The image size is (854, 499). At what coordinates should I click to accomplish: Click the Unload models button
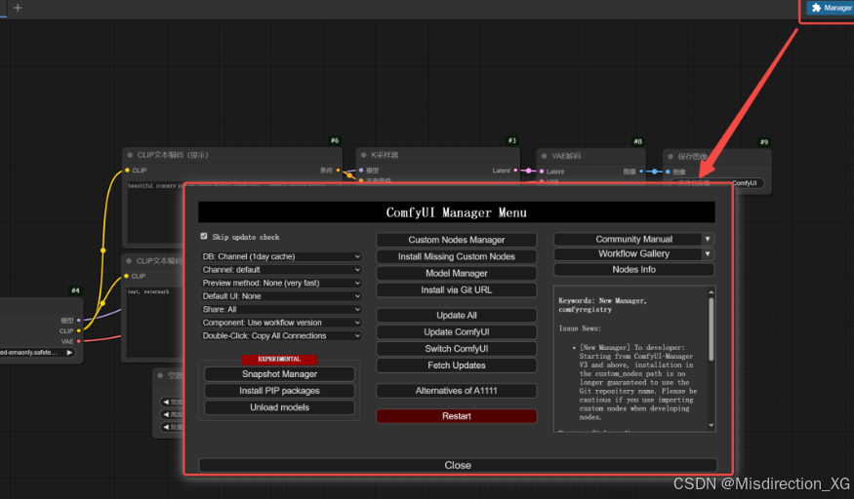coord(279,407)
